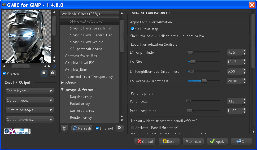Click LN Amplititude value field 4.36
257x150 pixels.
point(234,52)
